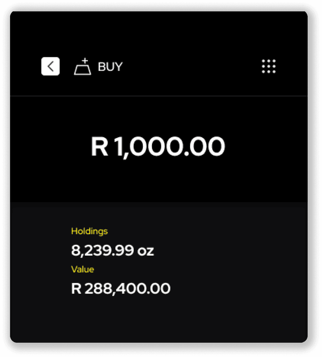Open the nine-dot grid menu
The width and height of the screenshot is (322, 357).
coord(269,66)
